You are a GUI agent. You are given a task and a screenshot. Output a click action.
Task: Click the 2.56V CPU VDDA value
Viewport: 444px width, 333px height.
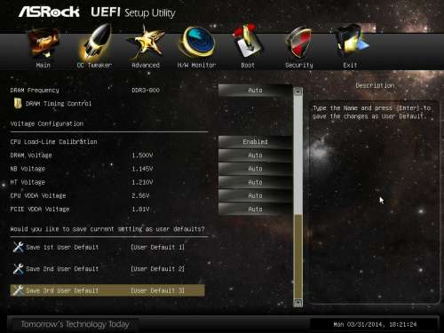point(140,195)
